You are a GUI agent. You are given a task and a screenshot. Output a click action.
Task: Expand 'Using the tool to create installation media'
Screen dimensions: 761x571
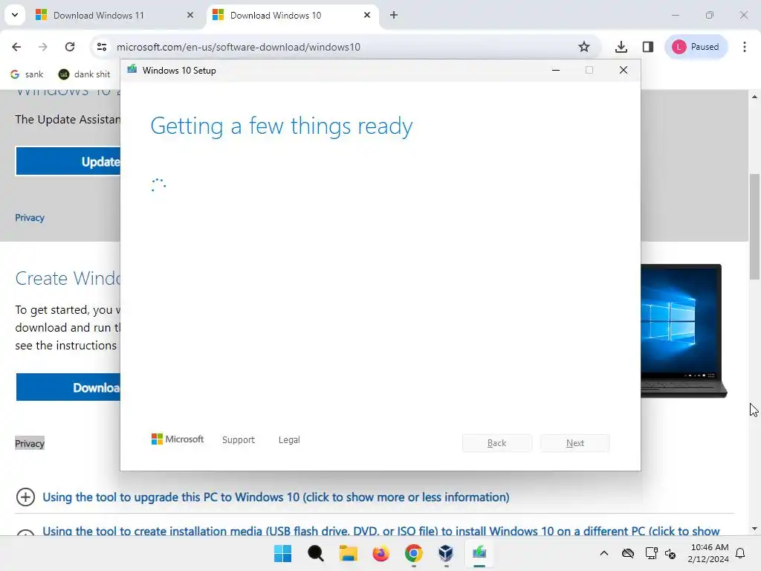pos(381,531)
